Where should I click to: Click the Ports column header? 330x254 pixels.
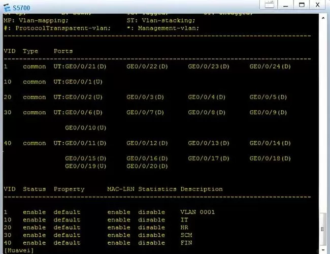pos(63,51)
